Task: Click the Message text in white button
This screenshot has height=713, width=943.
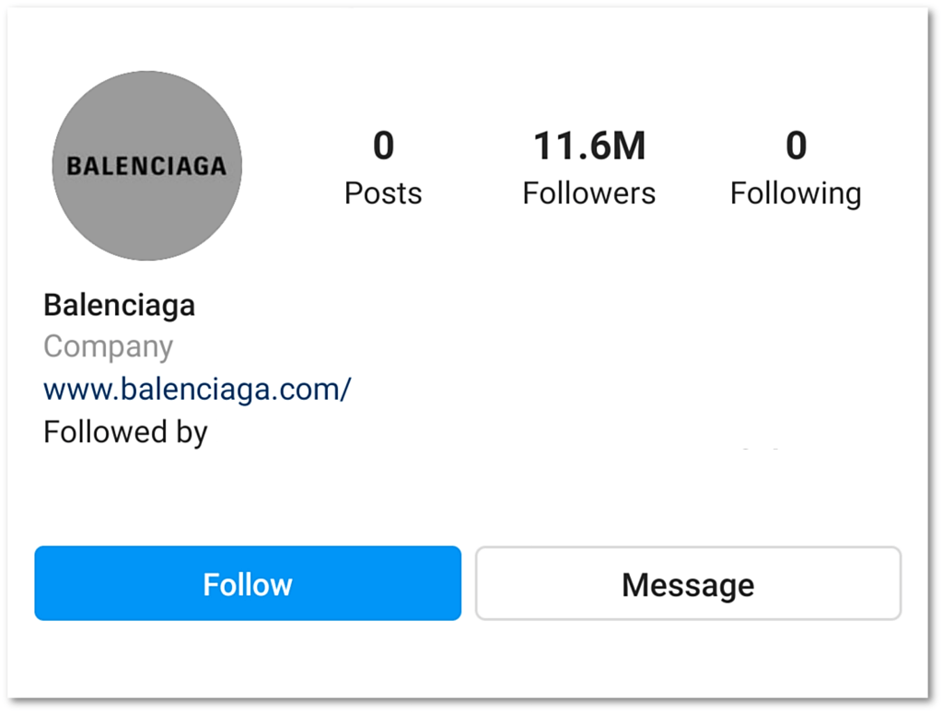Action: tap(688, 584)
